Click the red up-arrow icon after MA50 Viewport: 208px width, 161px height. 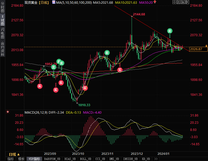pos(155,2)
